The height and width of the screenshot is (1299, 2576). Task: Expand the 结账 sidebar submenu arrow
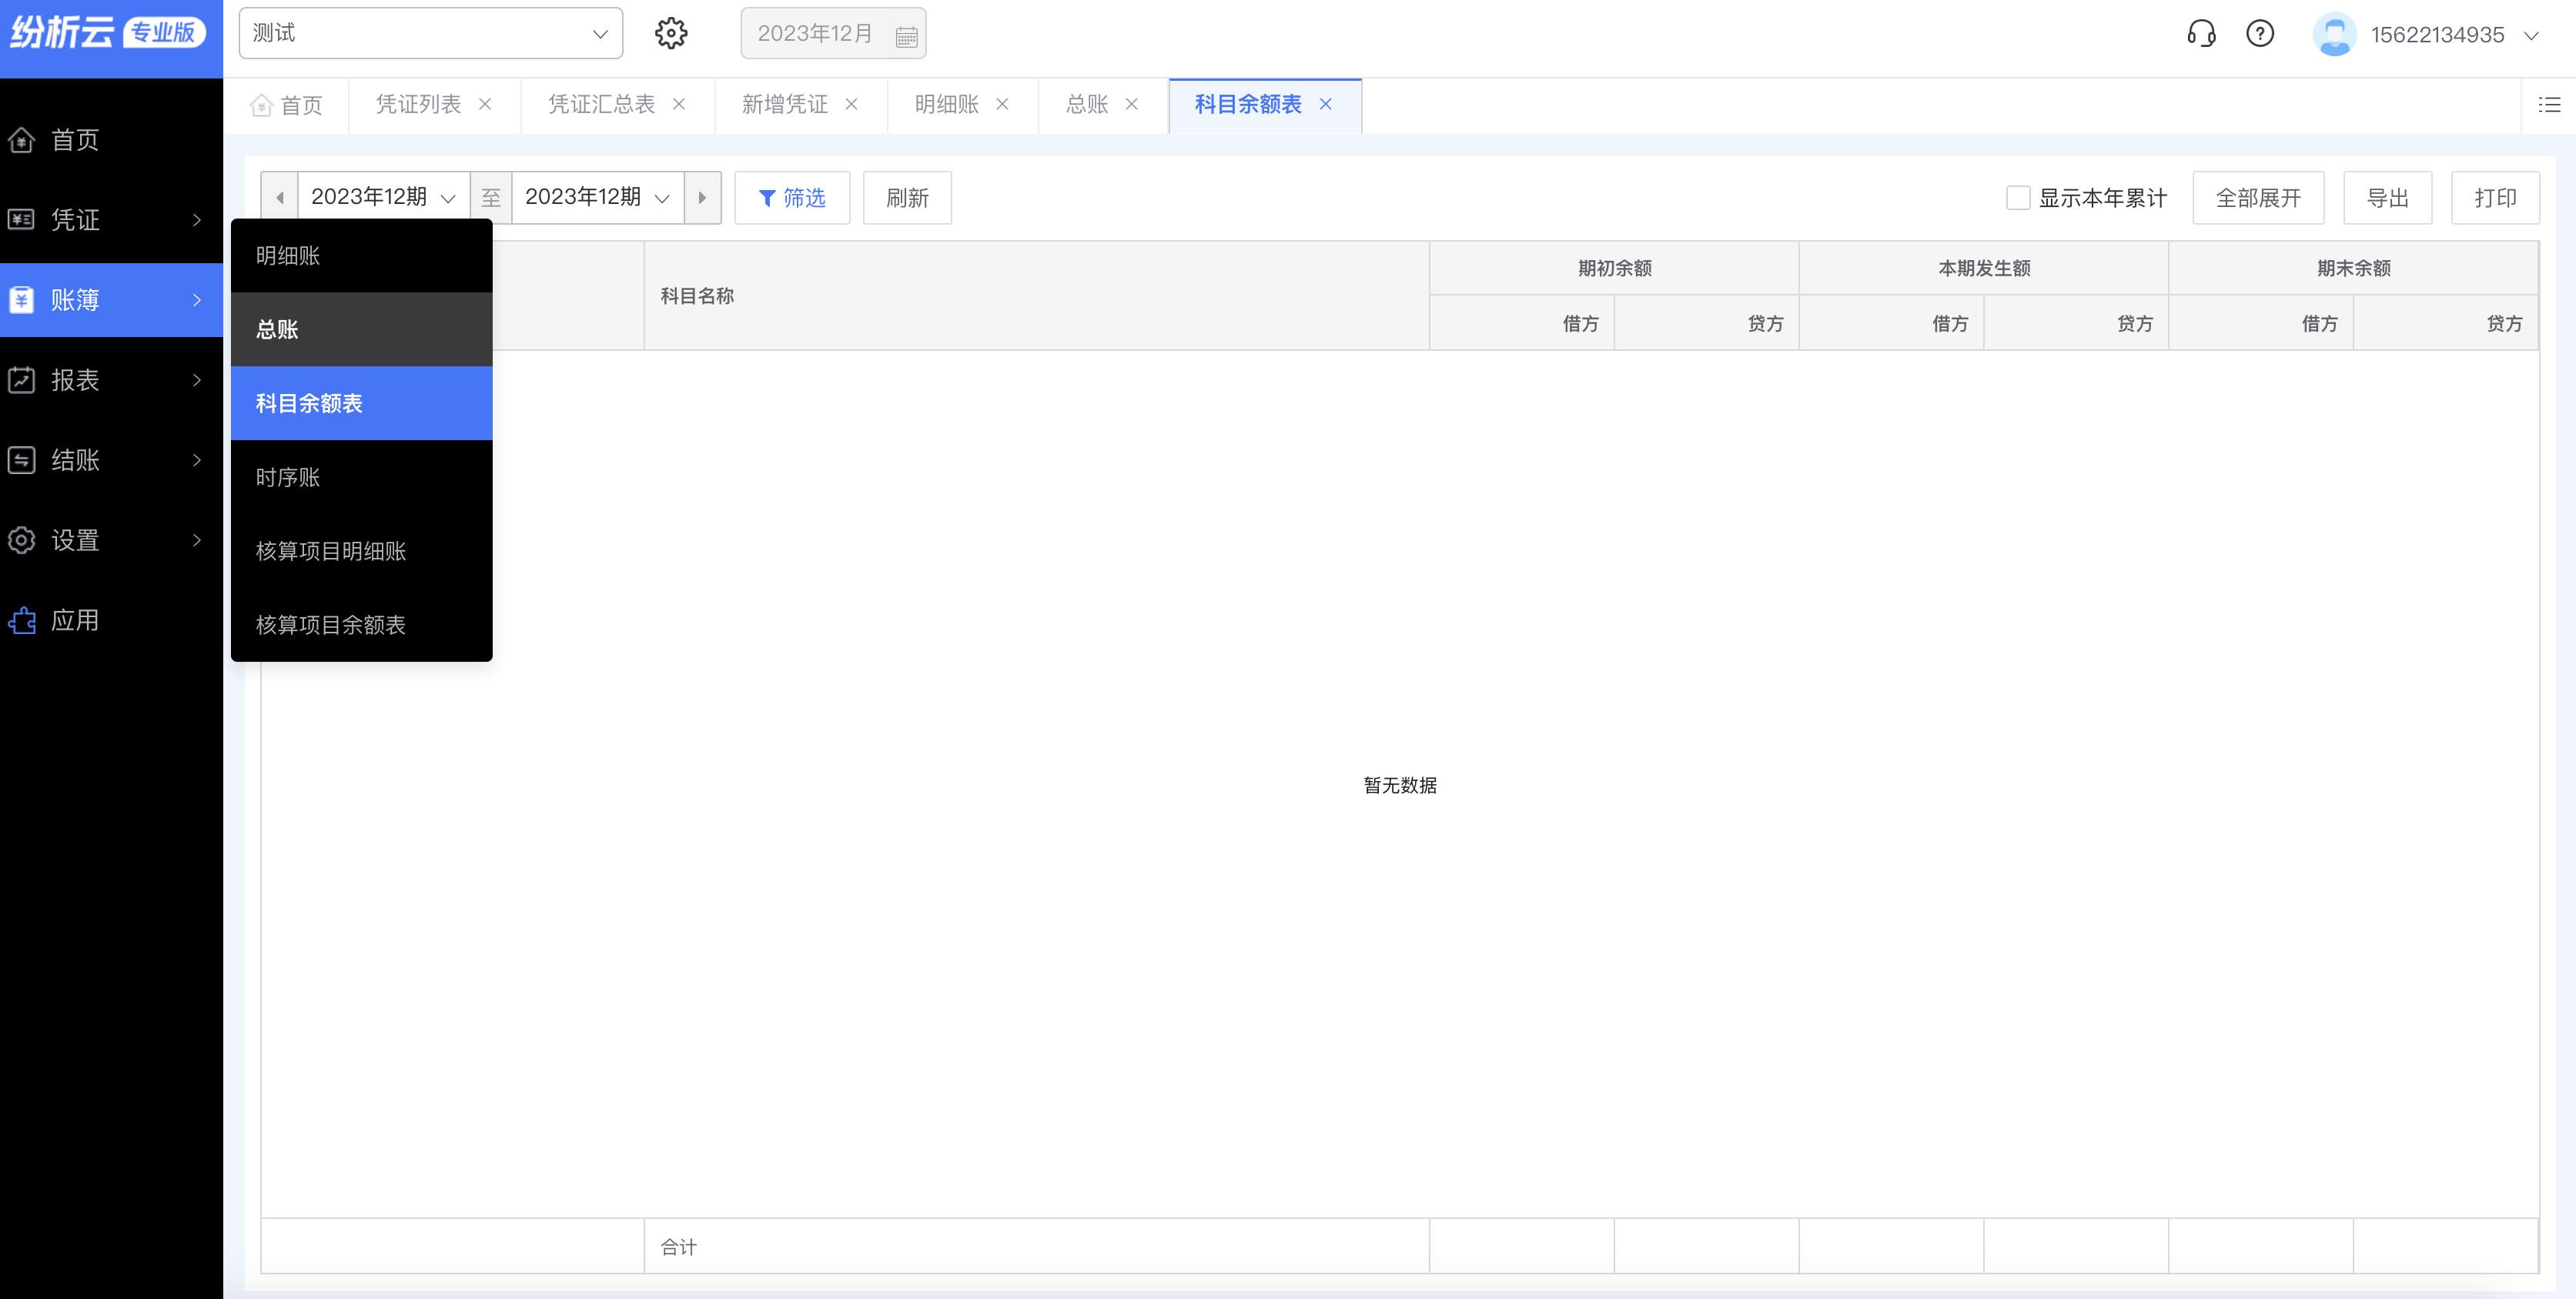(x=197, y=459)
